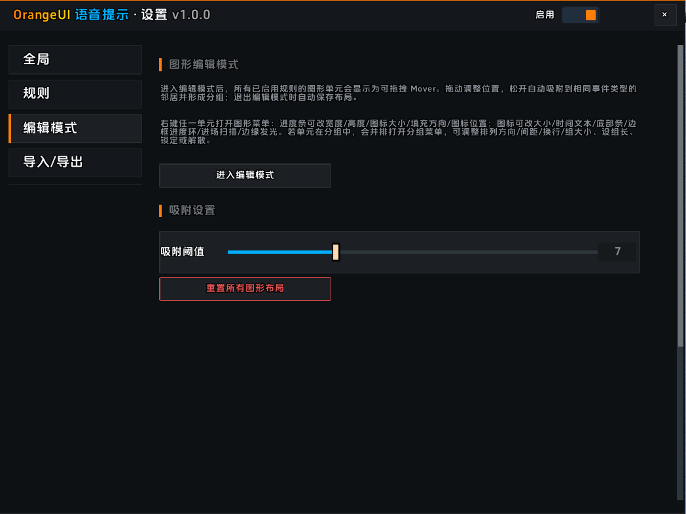
Task: Switch to the 规则 tab
Action: 75,94
